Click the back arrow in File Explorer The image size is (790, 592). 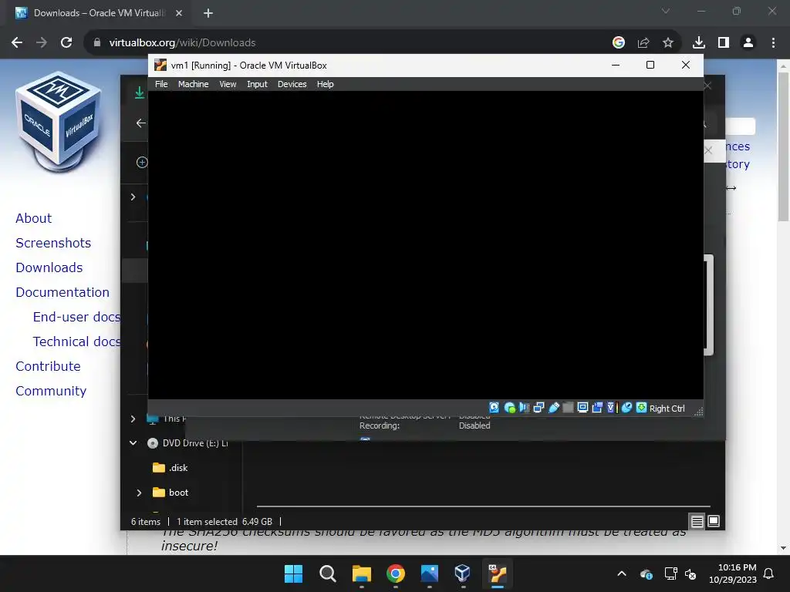[141, 123]
